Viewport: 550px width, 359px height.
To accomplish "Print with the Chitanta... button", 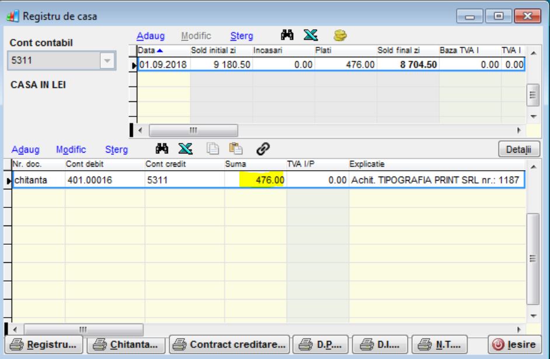I will pyautogui.click(x=126, y=344).
